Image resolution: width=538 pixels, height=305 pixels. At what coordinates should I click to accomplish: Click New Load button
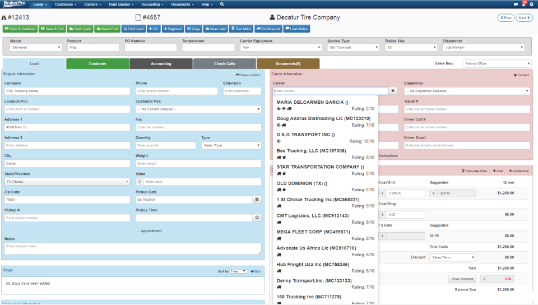click(215, 29)
